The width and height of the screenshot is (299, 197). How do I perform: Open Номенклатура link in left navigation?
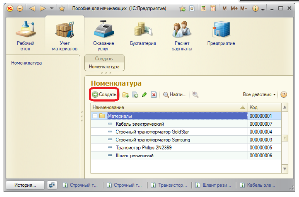26,63
